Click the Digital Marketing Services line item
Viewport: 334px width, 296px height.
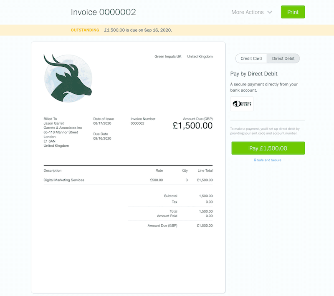64,180
